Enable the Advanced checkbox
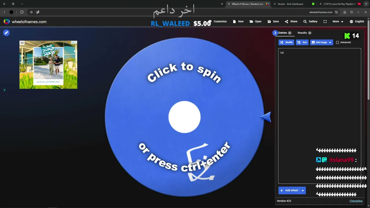370x208 pixels. point(337,42)
